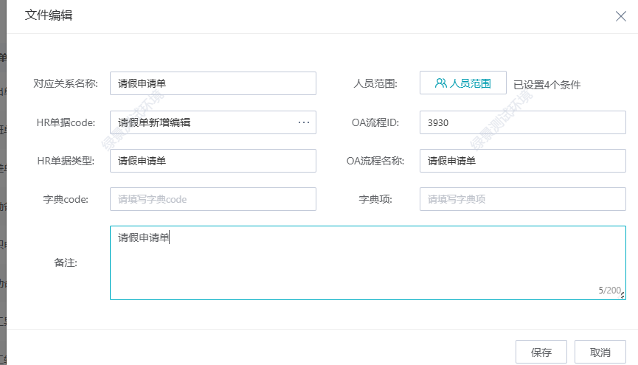
Task: Click the 已设置4个条件 status text
Action: point(547,85)
